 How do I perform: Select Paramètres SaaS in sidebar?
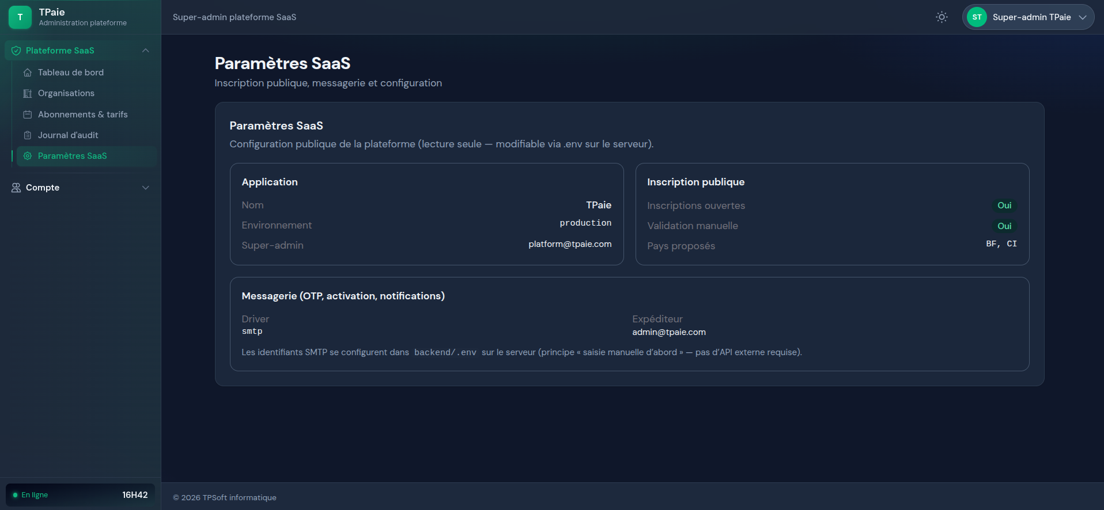point(86,156)
